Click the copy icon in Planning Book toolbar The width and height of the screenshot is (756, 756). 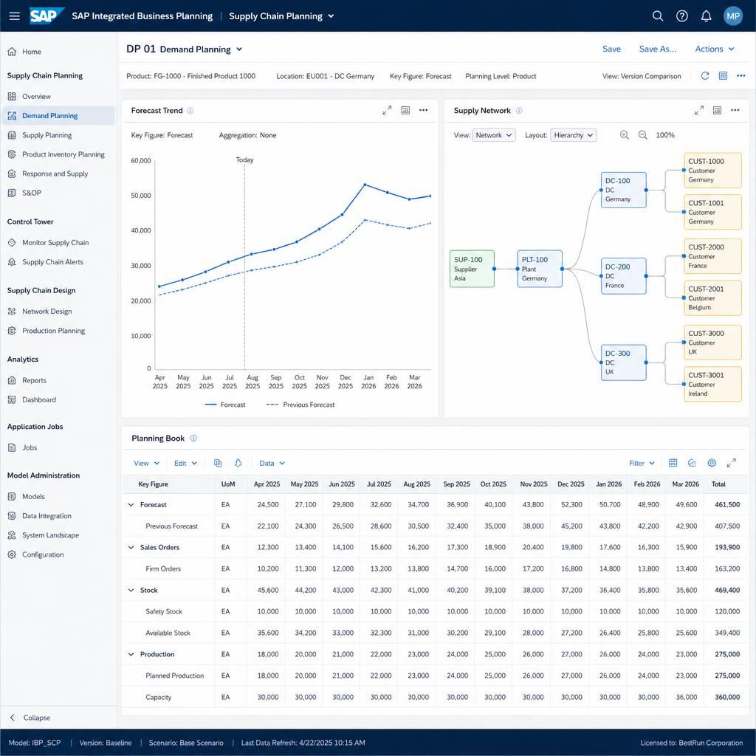(218, 463)
